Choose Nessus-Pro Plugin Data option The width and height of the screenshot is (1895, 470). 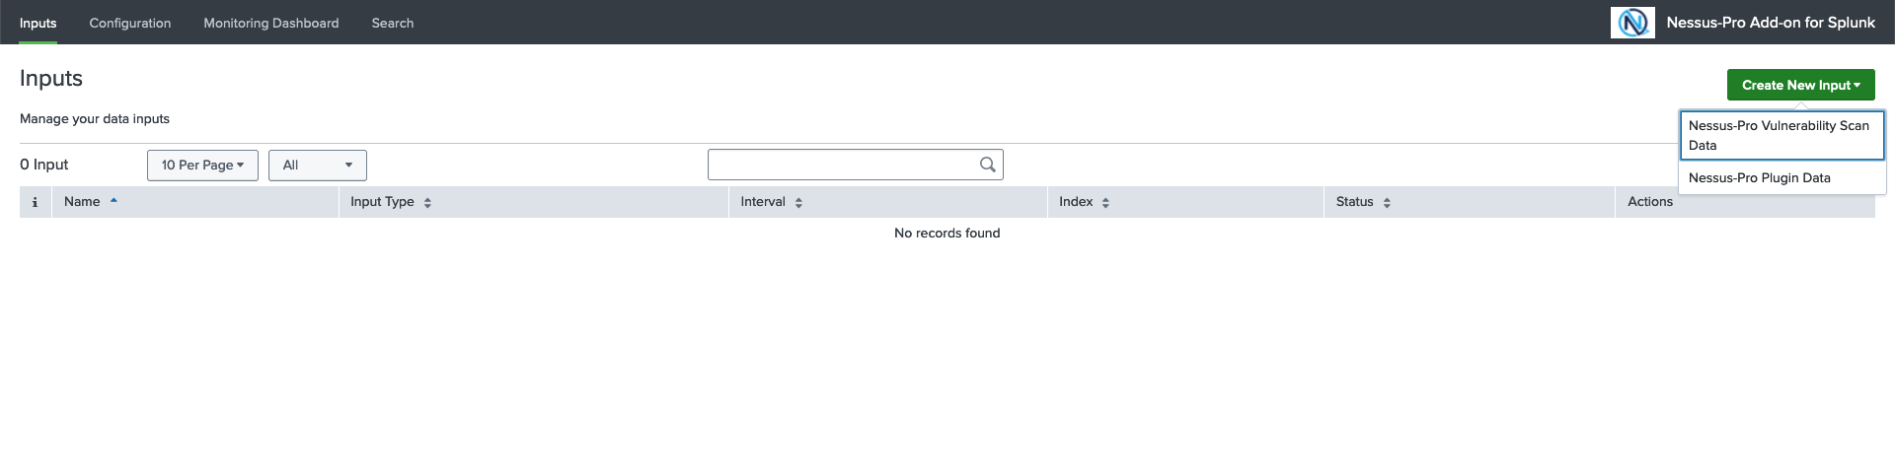point(1782,177)
